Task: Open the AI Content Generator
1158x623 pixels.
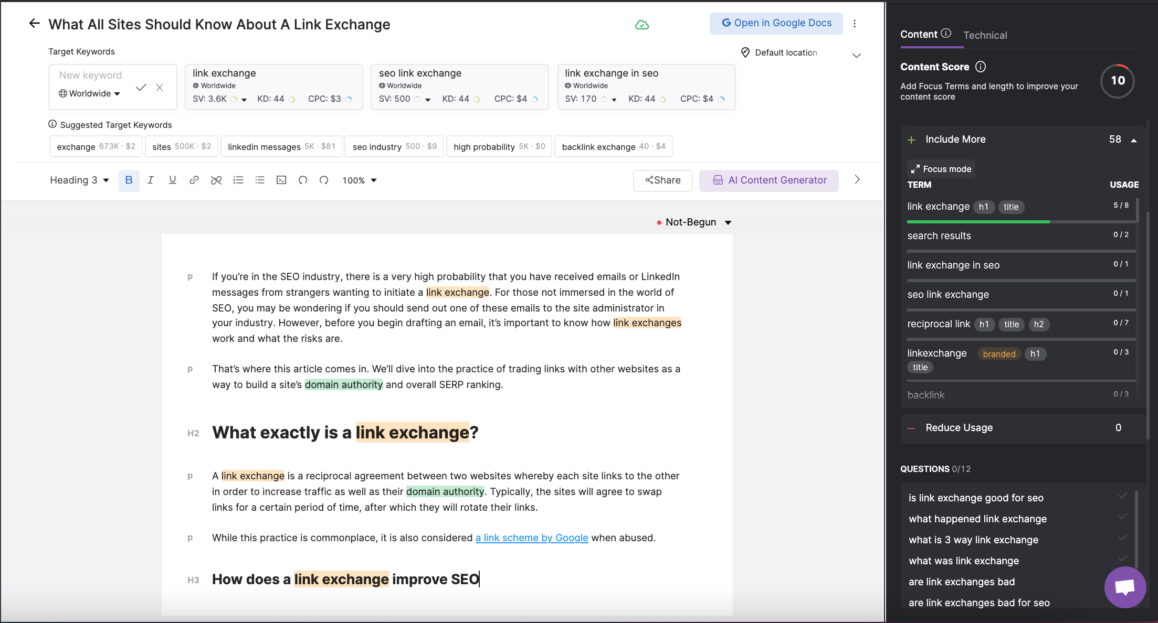Action: coord(769,180)
